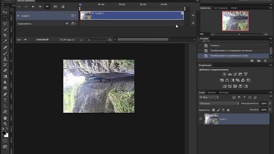This screenshot has width=274, height=154.
Task: Open layer filter type dropdown Вид
Action: pyautogui.click(x=209, y=98)
